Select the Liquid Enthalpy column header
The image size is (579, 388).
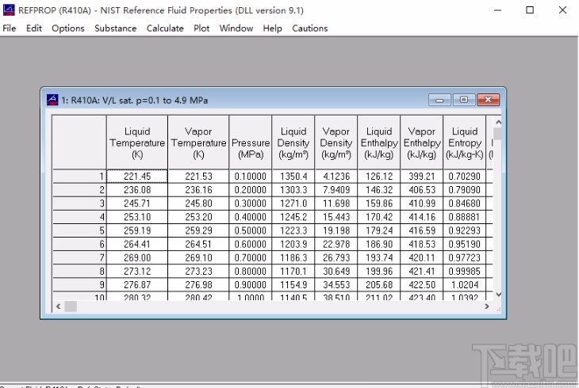[379, 143]
